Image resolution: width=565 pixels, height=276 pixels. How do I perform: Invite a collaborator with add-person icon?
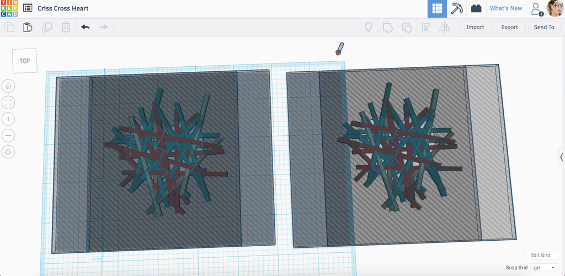tap(537, 9)
